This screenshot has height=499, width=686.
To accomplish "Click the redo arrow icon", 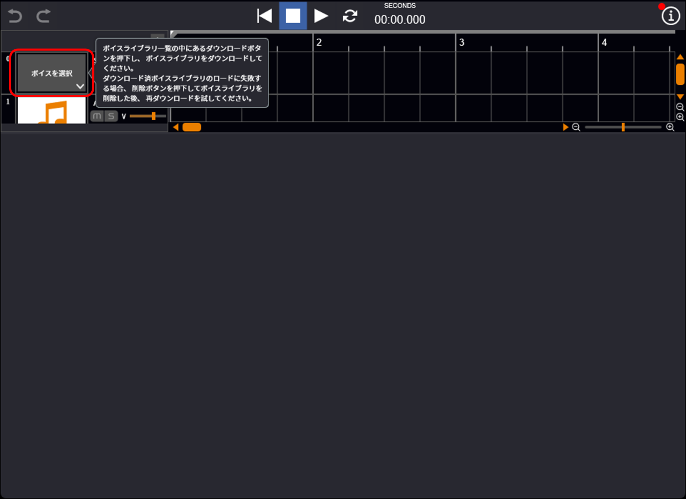I will [43, 16].
